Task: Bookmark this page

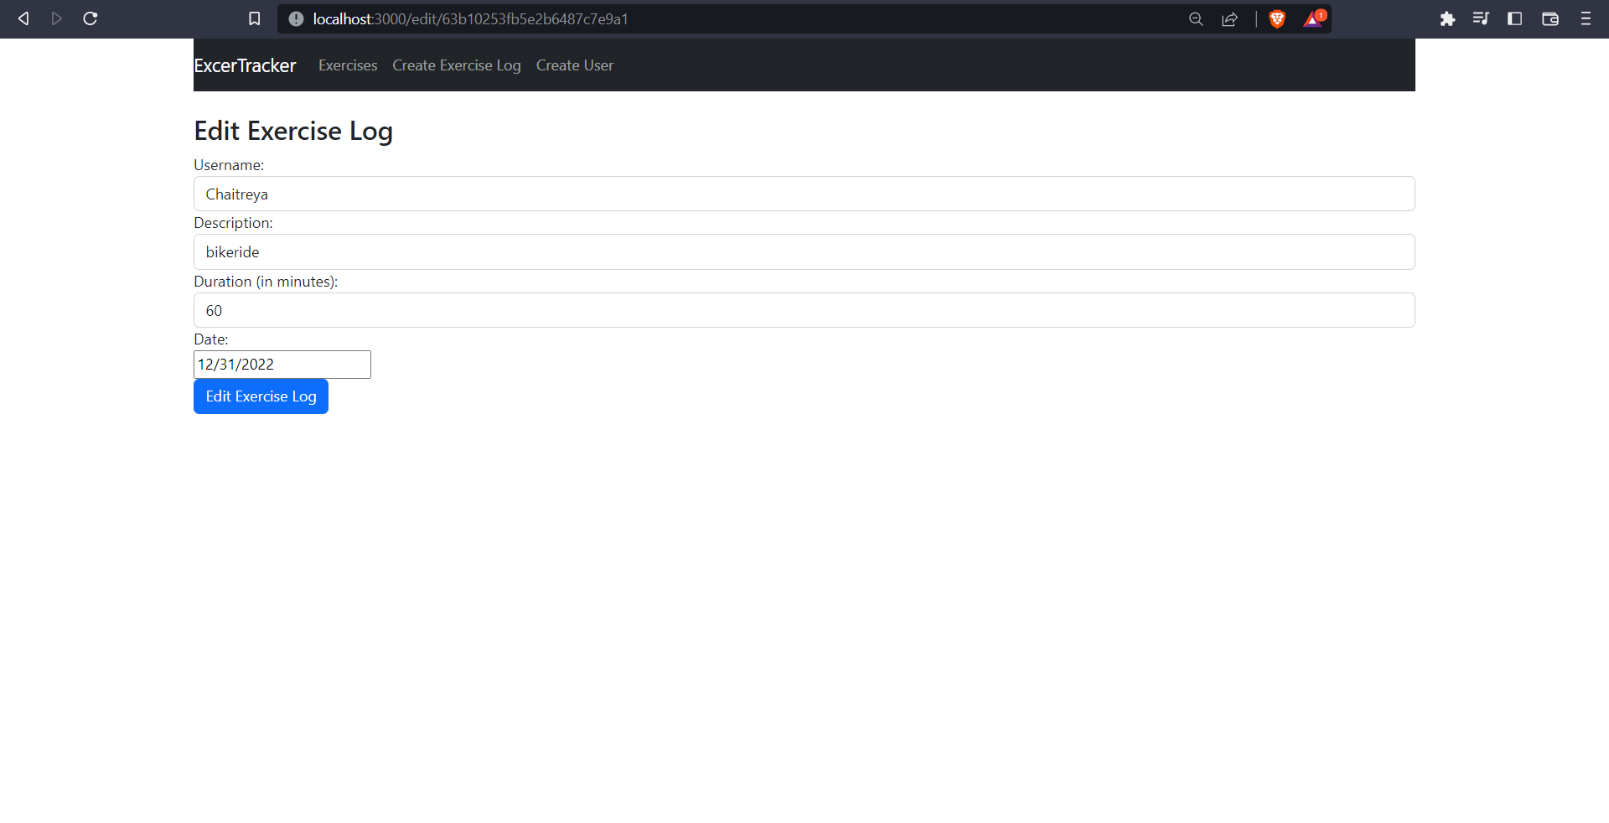Action: (255, 18)
